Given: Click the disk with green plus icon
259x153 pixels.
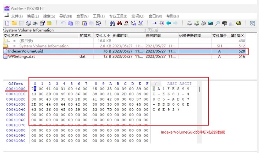Looking at the screenshot, I should (x=196, y=23).
